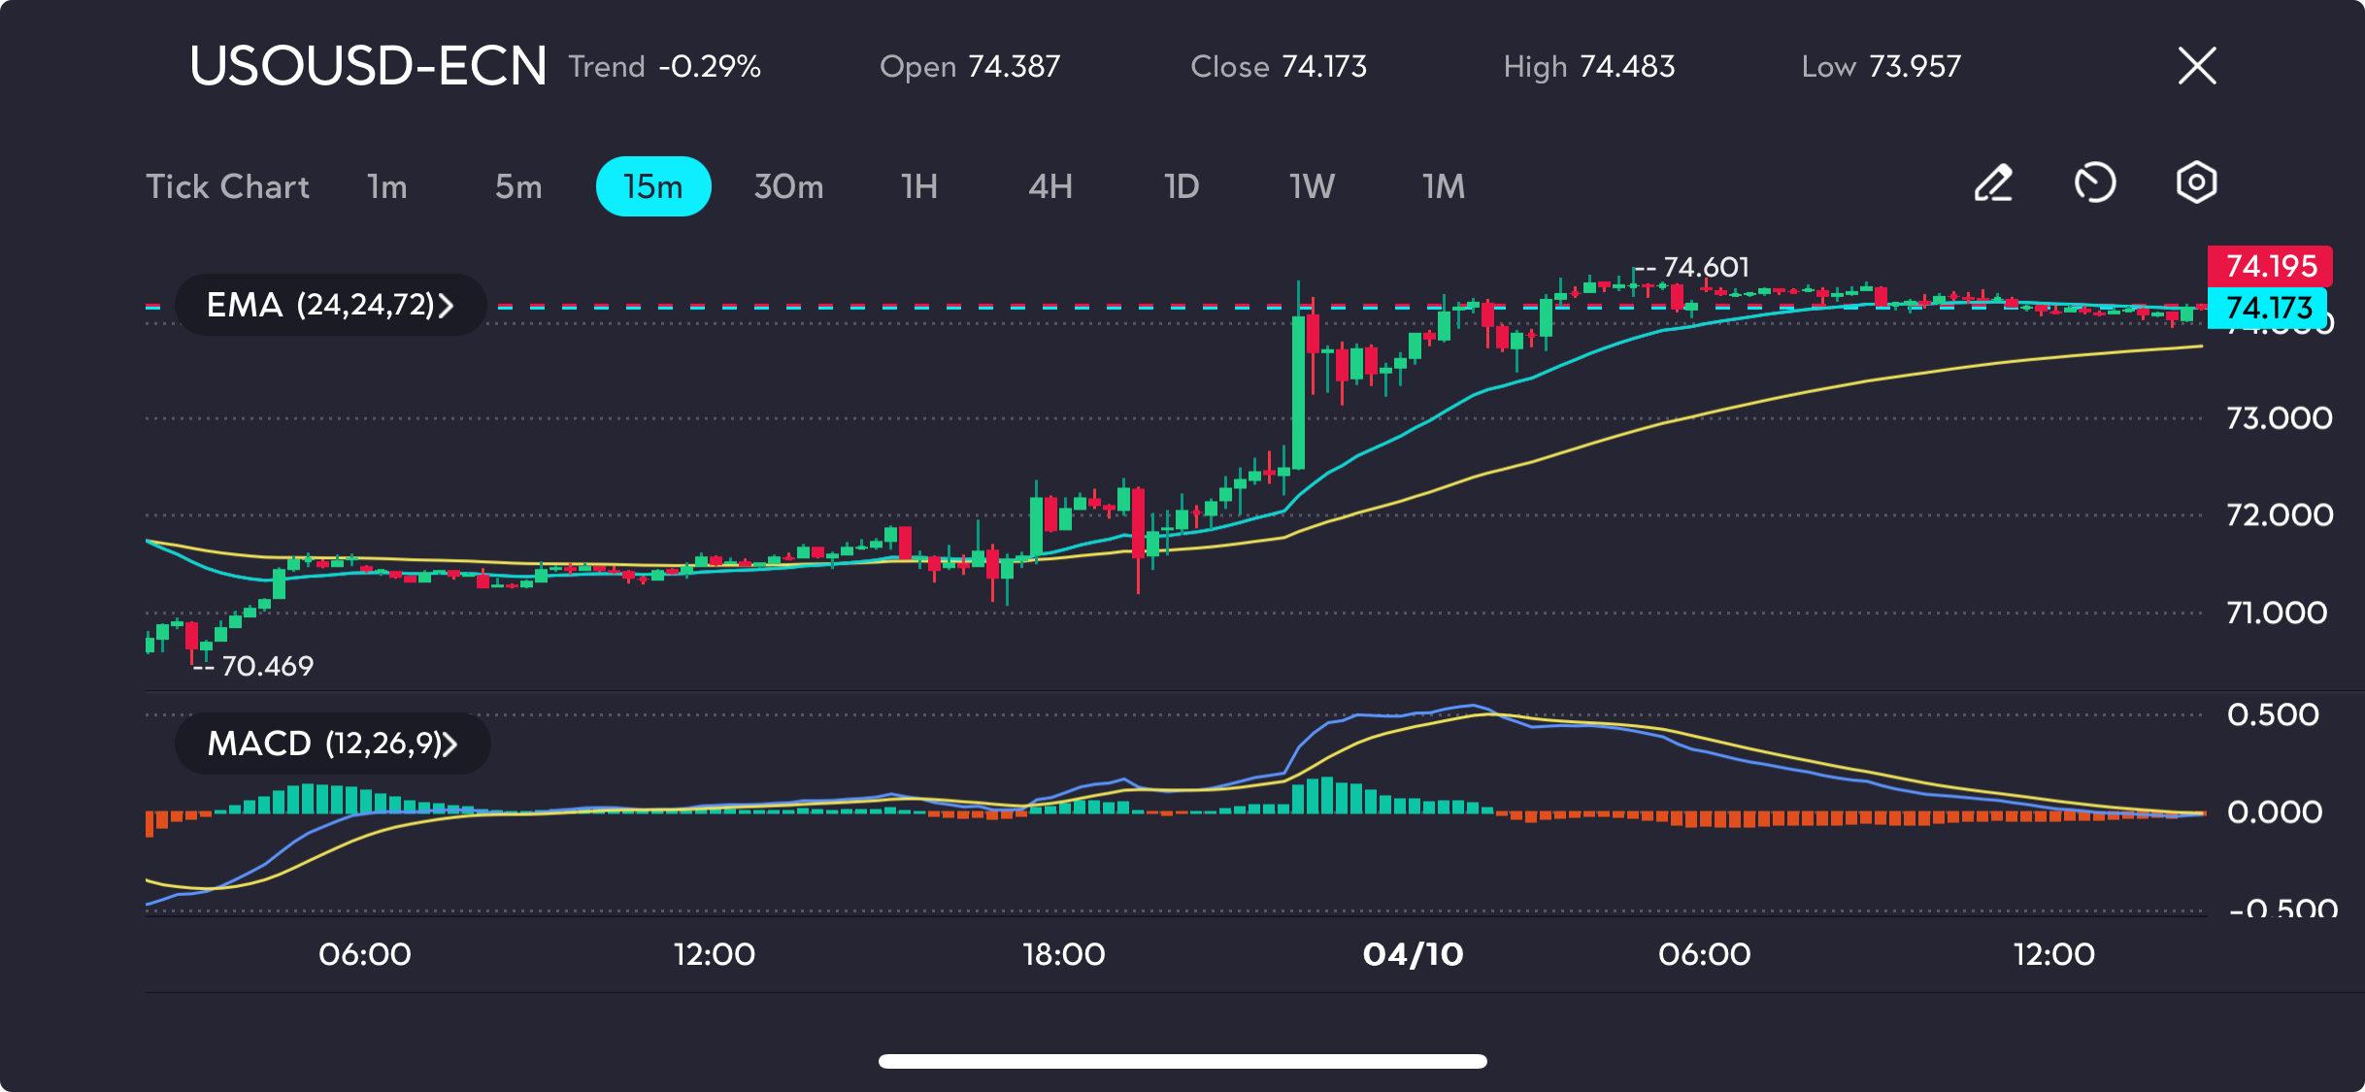Tap the MACD 0.000 axis label

(2274, 811)
